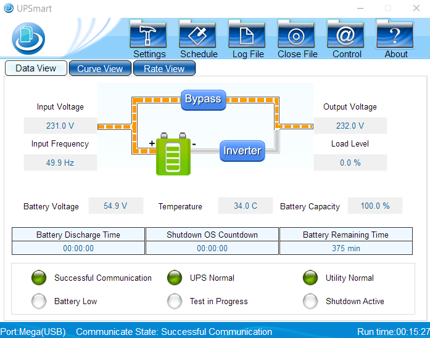Click the Input Frequency label
The height and width of the screenshot is (338, 430).
coord(60,143)
